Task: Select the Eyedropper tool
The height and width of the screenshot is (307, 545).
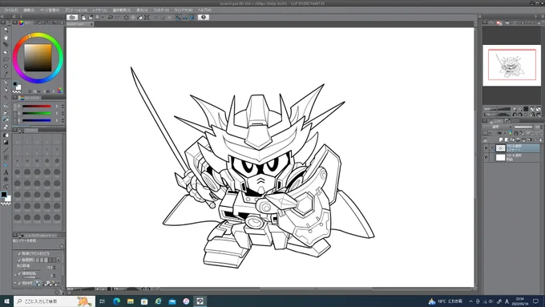Action: (6, 74)
